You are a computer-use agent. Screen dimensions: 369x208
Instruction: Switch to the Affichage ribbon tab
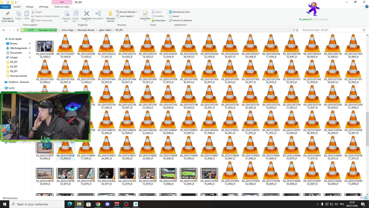pyautogui.click(x=44, y=7)
